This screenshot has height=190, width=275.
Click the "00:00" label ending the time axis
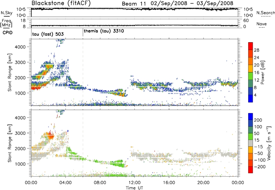238,183
